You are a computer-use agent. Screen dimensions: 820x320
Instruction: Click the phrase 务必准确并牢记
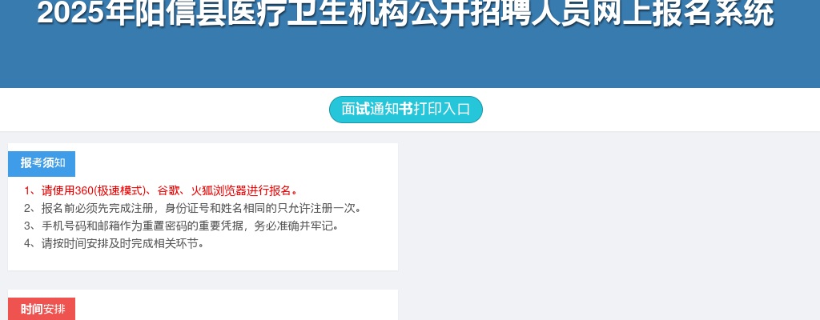[293, 226]
